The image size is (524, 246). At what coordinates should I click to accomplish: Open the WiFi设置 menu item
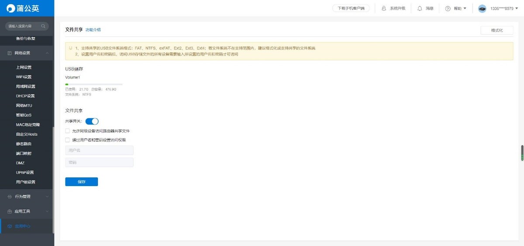click(x=24, y=77)
